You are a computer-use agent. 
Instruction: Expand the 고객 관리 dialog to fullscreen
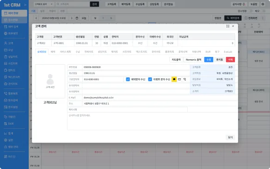pyautogui.click(x=228, y=26)
